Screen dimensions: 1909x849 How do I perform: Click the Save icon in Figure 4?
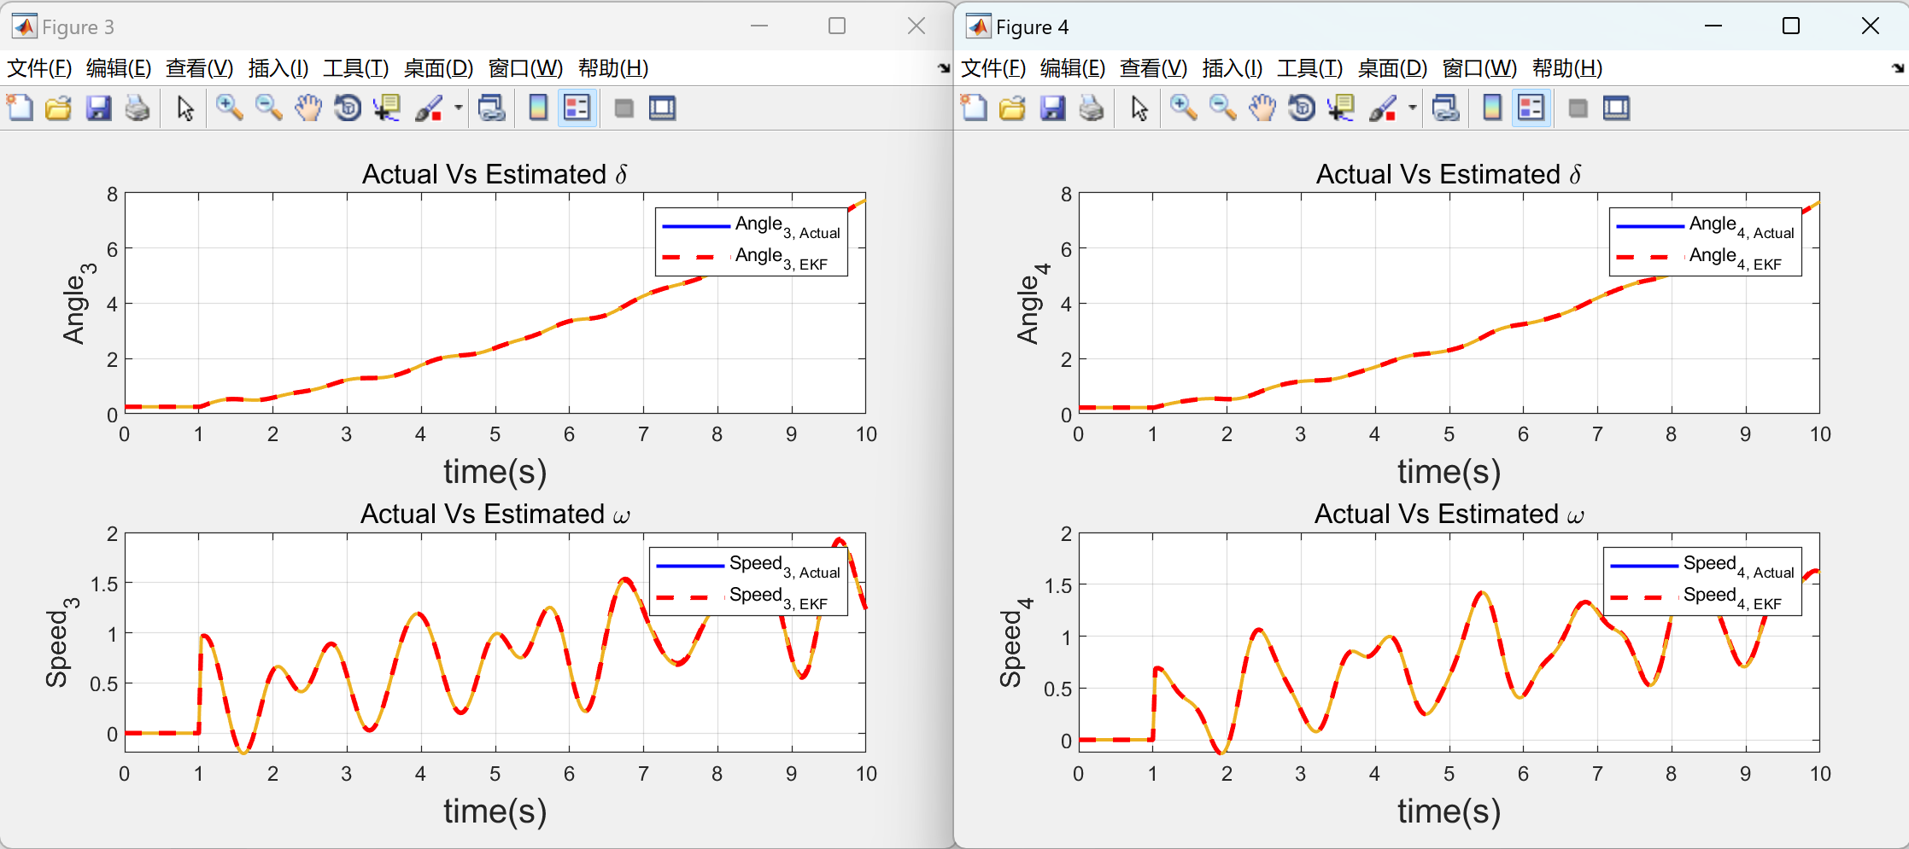(x=1052, y=108)
